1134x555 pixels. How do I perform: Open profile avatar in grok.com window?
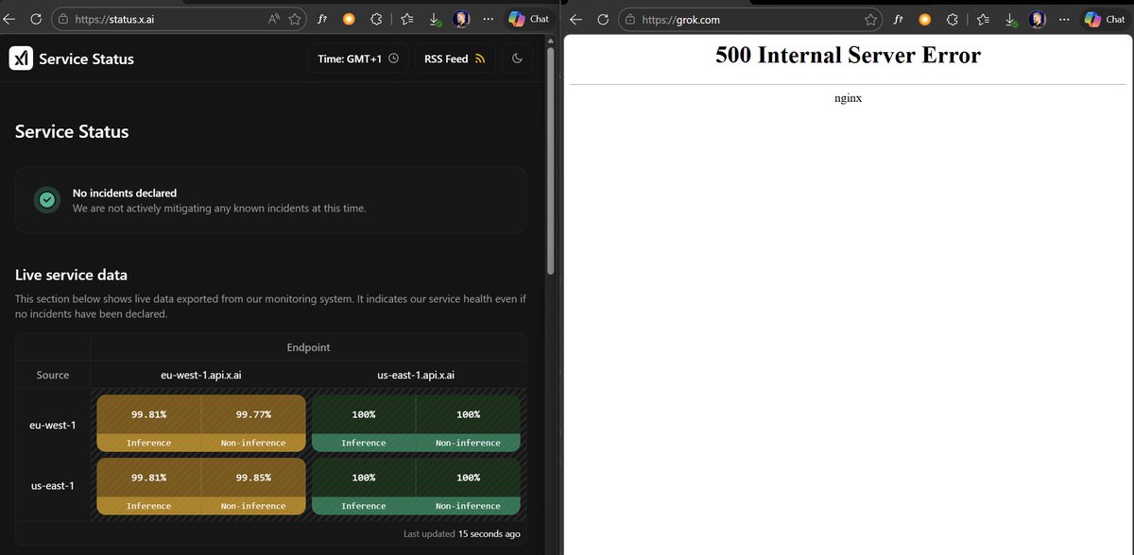point(1037,19)
